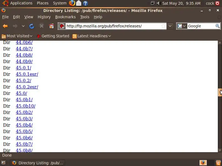Click the grey Forward arrow button

[x=15, y=26]
